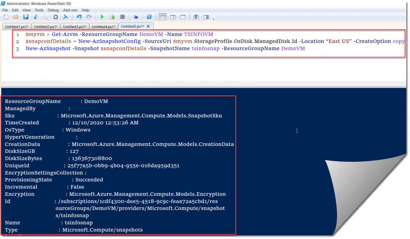The width and height of the screenshot is (410, 239).
Task: Expand the toolbar overflow arrow
Action: coord(213,18)
